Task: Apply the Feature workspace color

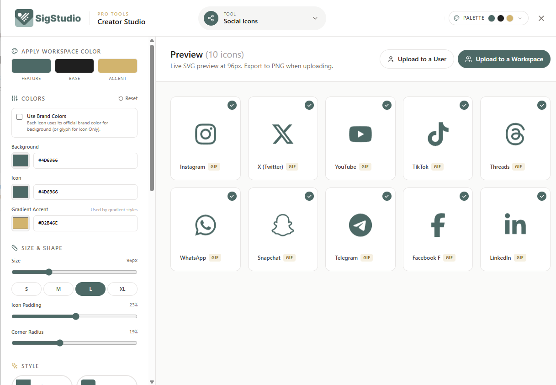Action: [31, 66]
